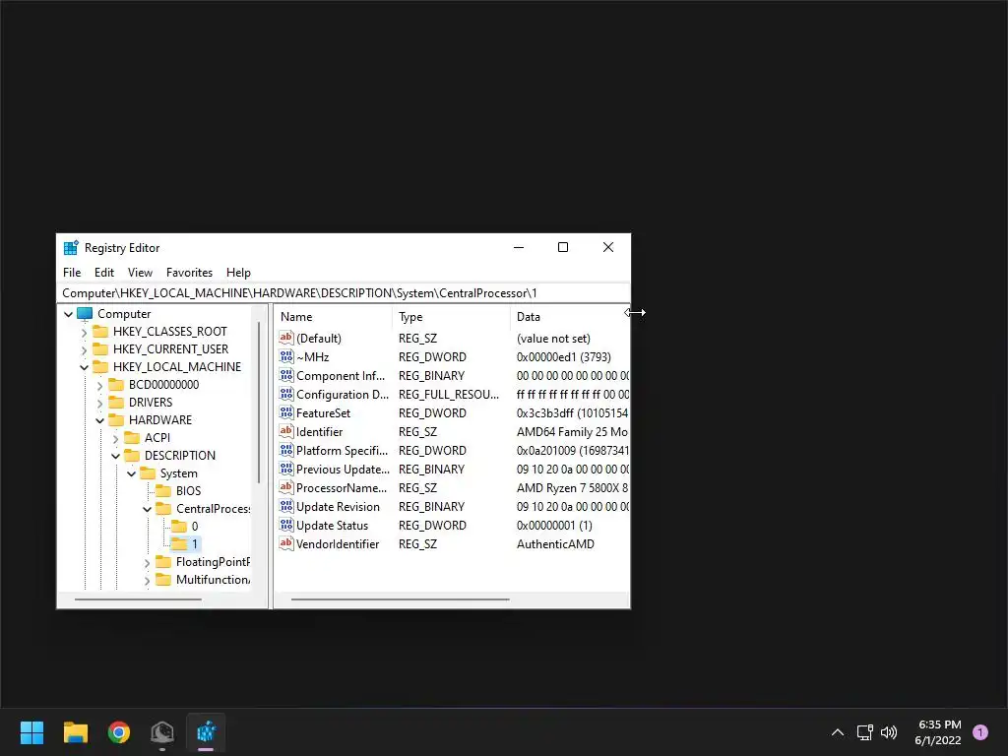Click the string icon beside Identifier
The image size is (1008, 756).
click(286, 431)
